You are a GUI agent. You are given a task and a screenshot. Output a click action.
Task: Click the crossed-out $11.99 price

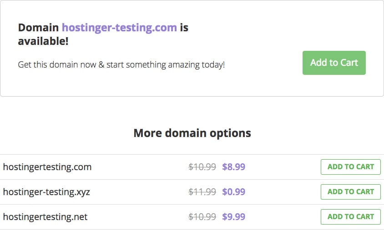coord(202,192)
